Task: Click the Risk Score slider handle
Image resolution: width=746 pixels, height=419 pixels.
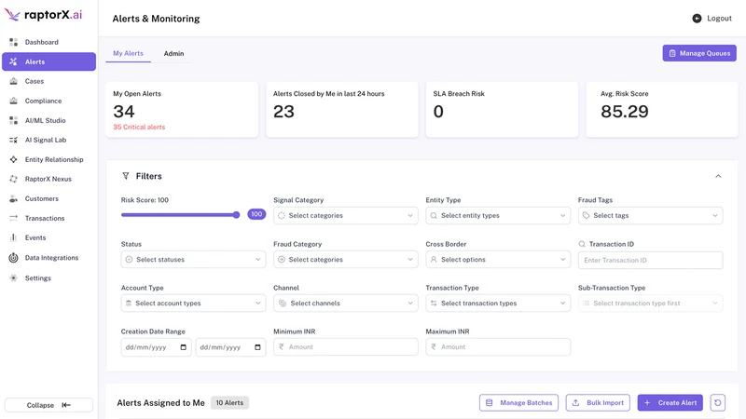Action: coord(237,215)
